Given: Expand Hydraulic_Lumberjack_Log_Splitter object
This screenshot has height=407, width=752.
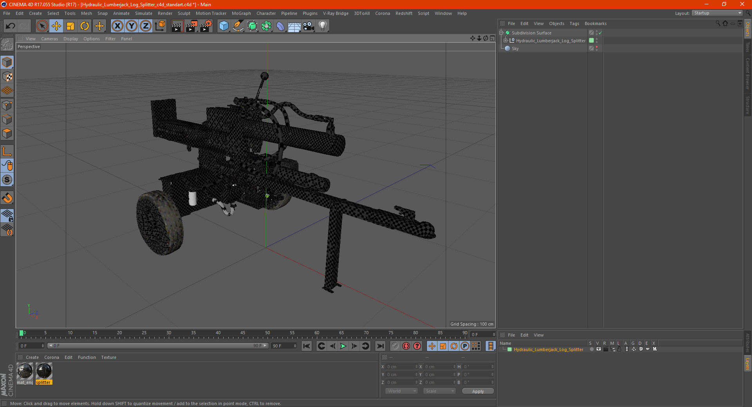Looking at the screenshot, I should (x=506, y=41).
